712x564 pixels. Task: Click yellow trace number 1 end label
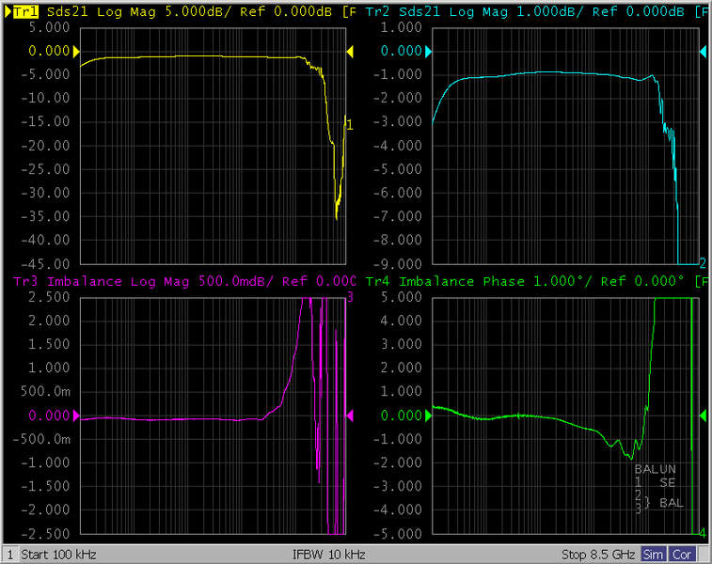pyautogui.click(x=350, y=125)
